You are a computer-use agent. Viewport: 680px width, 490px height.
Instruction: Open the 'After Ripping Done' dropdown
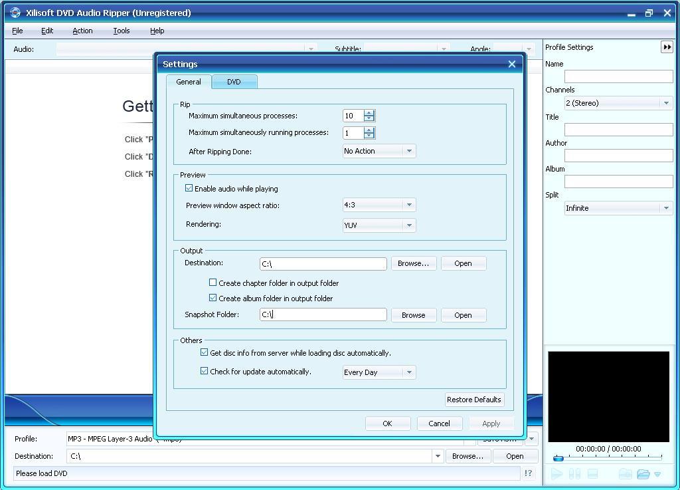point(409,150)
